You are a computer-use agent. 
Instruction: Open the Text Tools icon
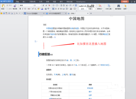pos(109,6)
